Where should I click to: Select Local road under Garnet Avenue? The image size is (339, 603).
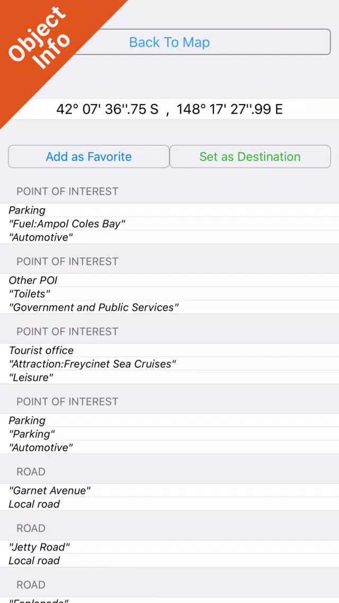(170, 504)
